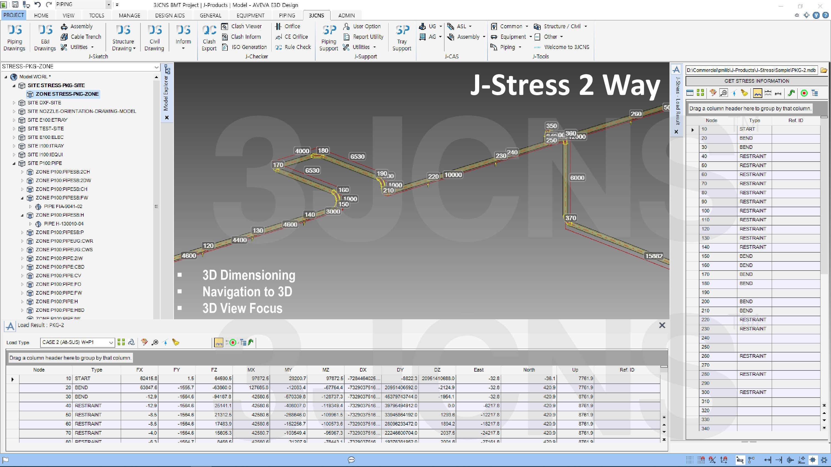This screenshot has width=831, height=467.
Task: Open Clash Viewer
Action: tap(242, 27)
